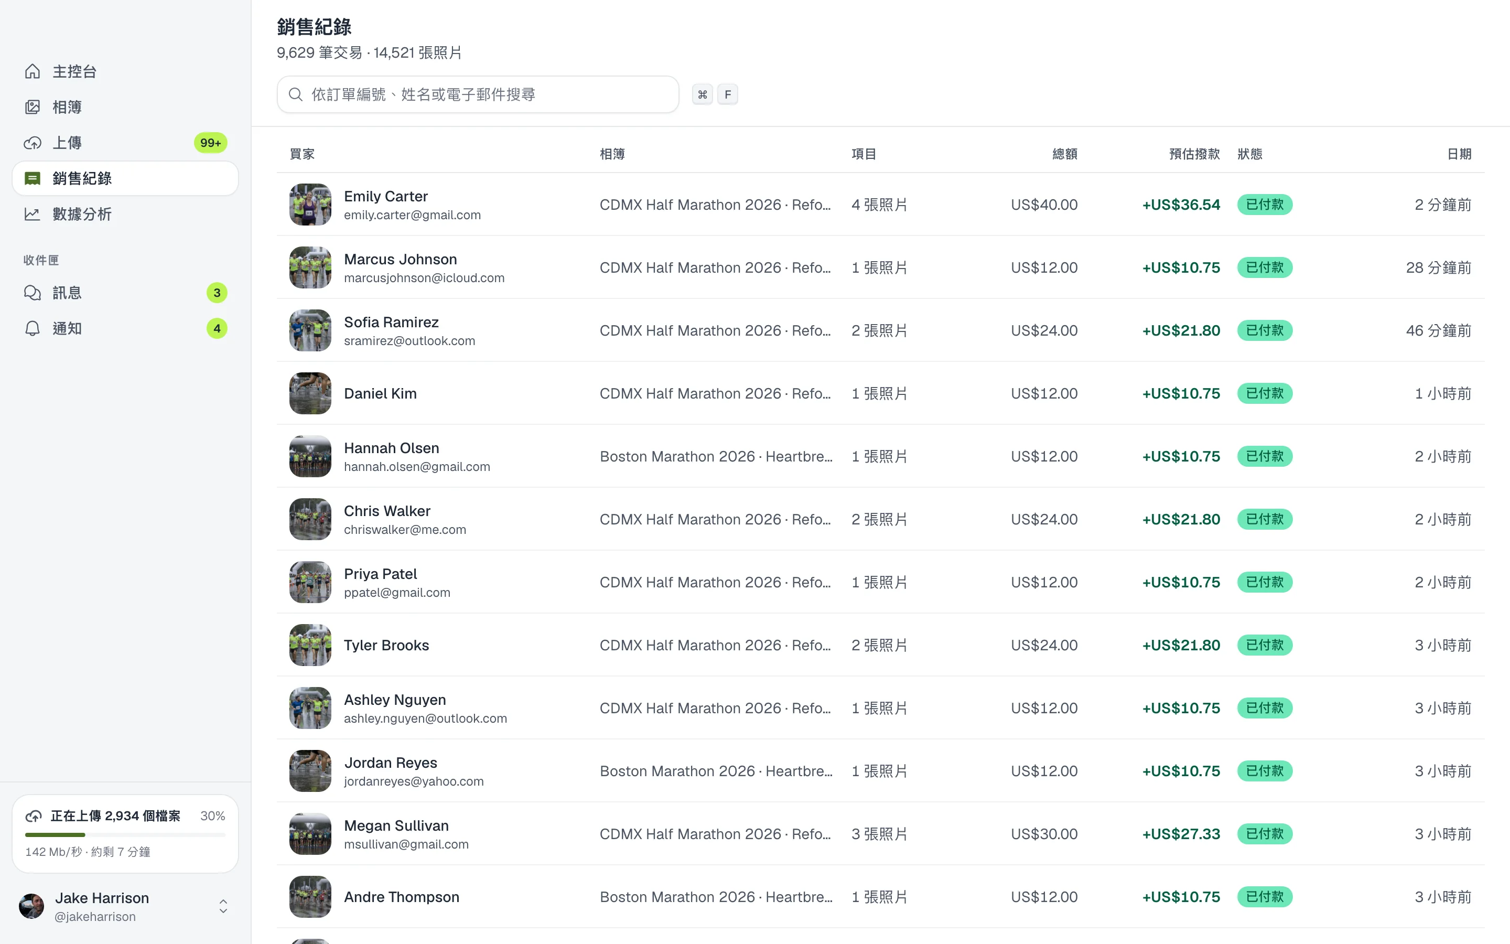1510x944 pixels.
Task: Click the album icon beside 相簿
Action: pyautogui.click(x=33, y=108)
